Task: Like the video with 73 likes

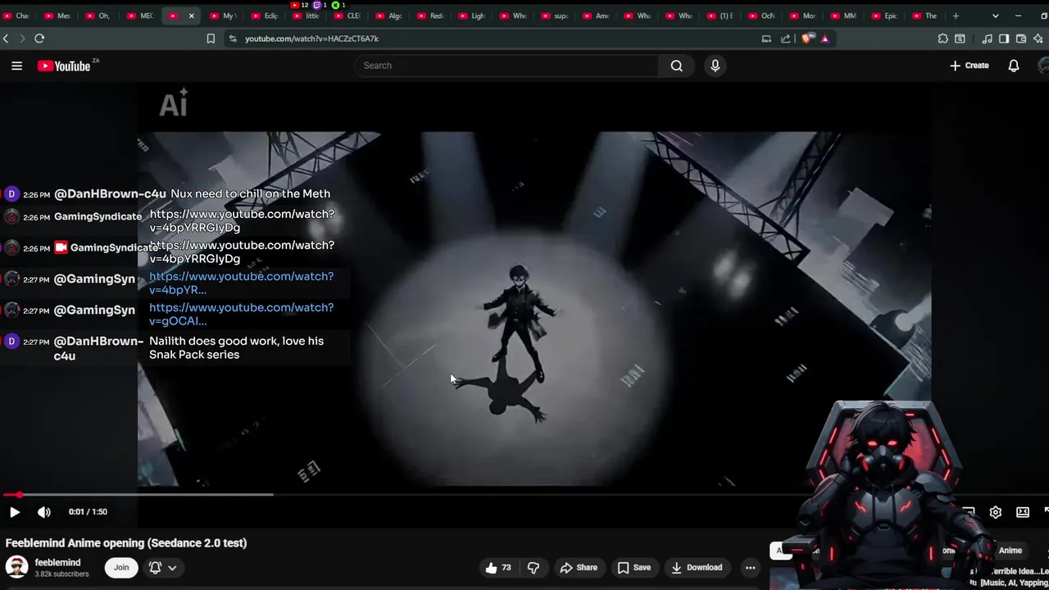Action: 498,568
